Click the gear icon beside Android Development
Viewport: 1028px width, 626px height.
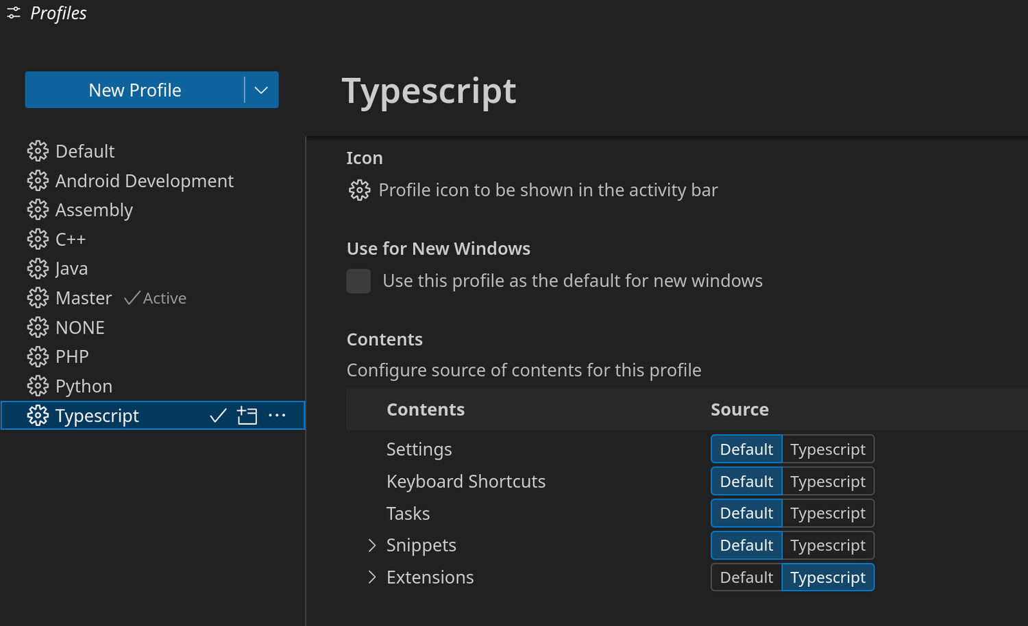[38, 181]
